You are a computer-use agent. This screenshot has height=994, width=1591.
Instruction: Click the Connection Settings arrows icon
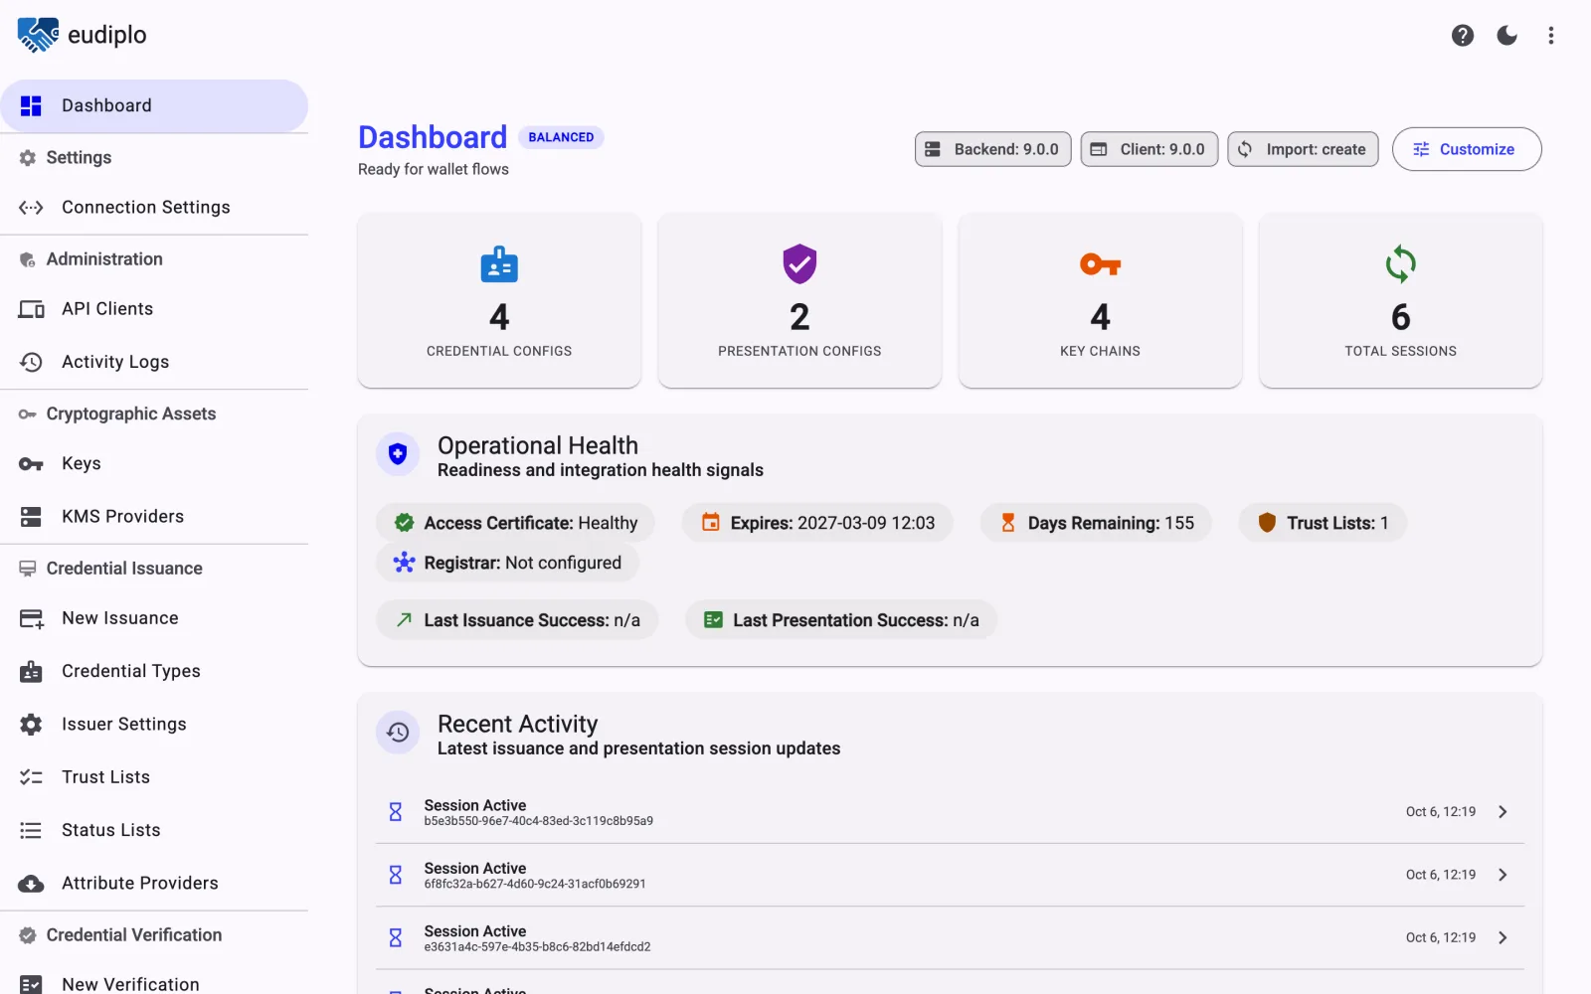(31, 207)
